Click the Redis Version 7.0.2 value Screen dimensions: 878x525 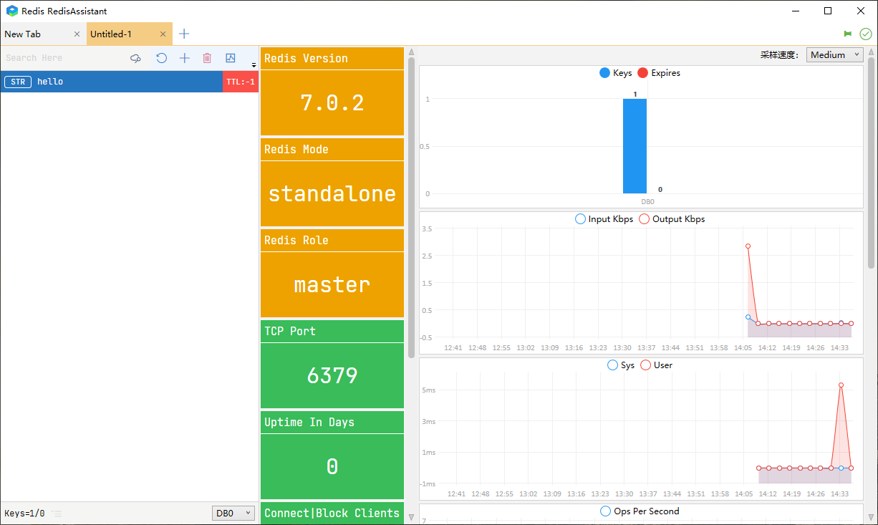(332, 102)
